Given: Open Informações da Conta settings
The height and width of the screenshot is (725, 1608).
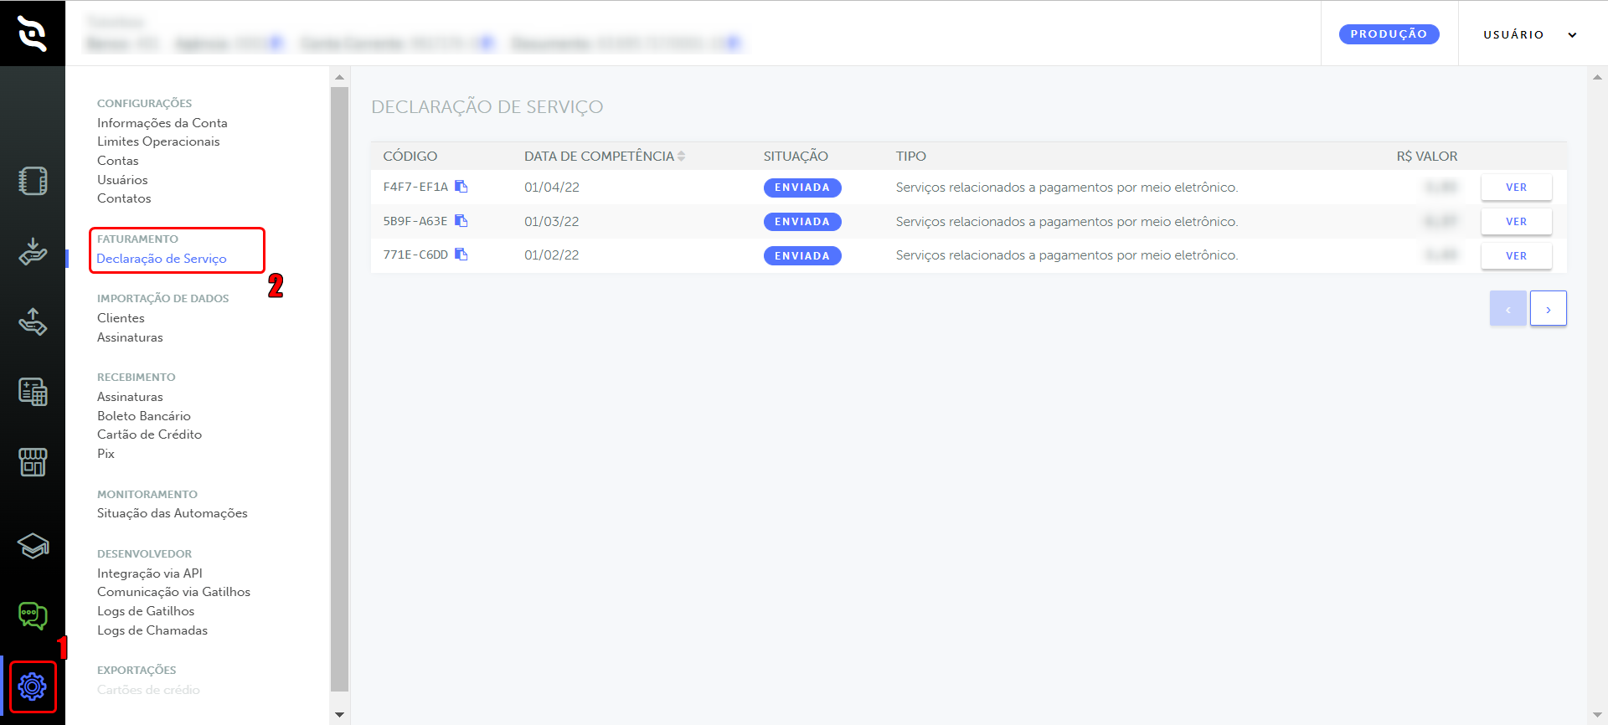Looking at the screenshot, I should [x=162, y=123].
